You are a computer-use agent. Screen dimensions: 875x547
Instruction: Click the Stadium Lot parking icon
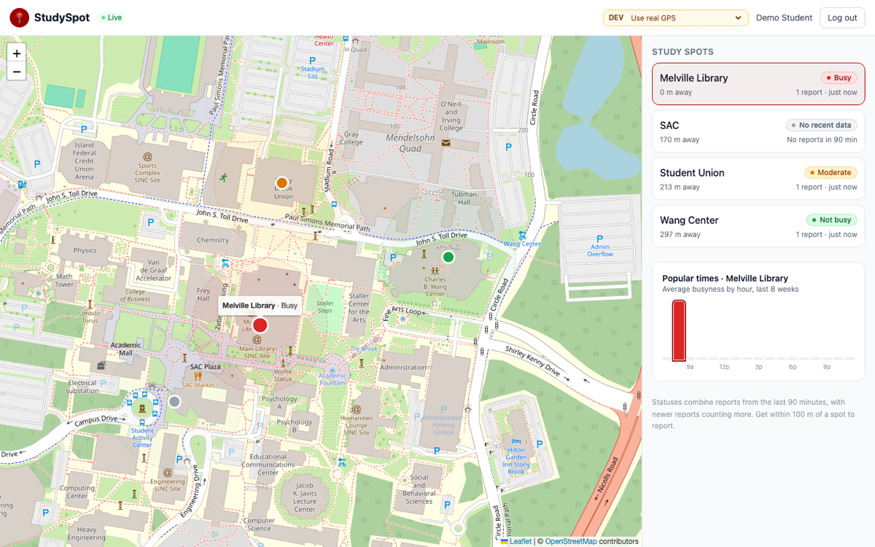coord(313,61)
